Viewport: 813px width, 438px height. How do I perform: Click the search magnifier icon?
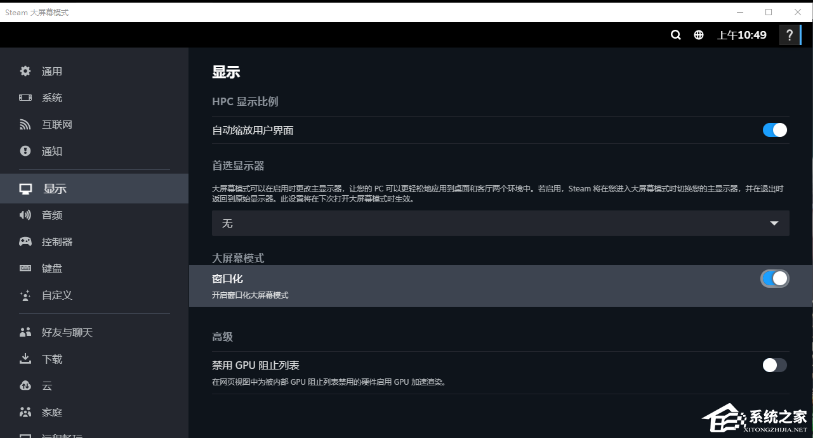click(x=676, y=35)
